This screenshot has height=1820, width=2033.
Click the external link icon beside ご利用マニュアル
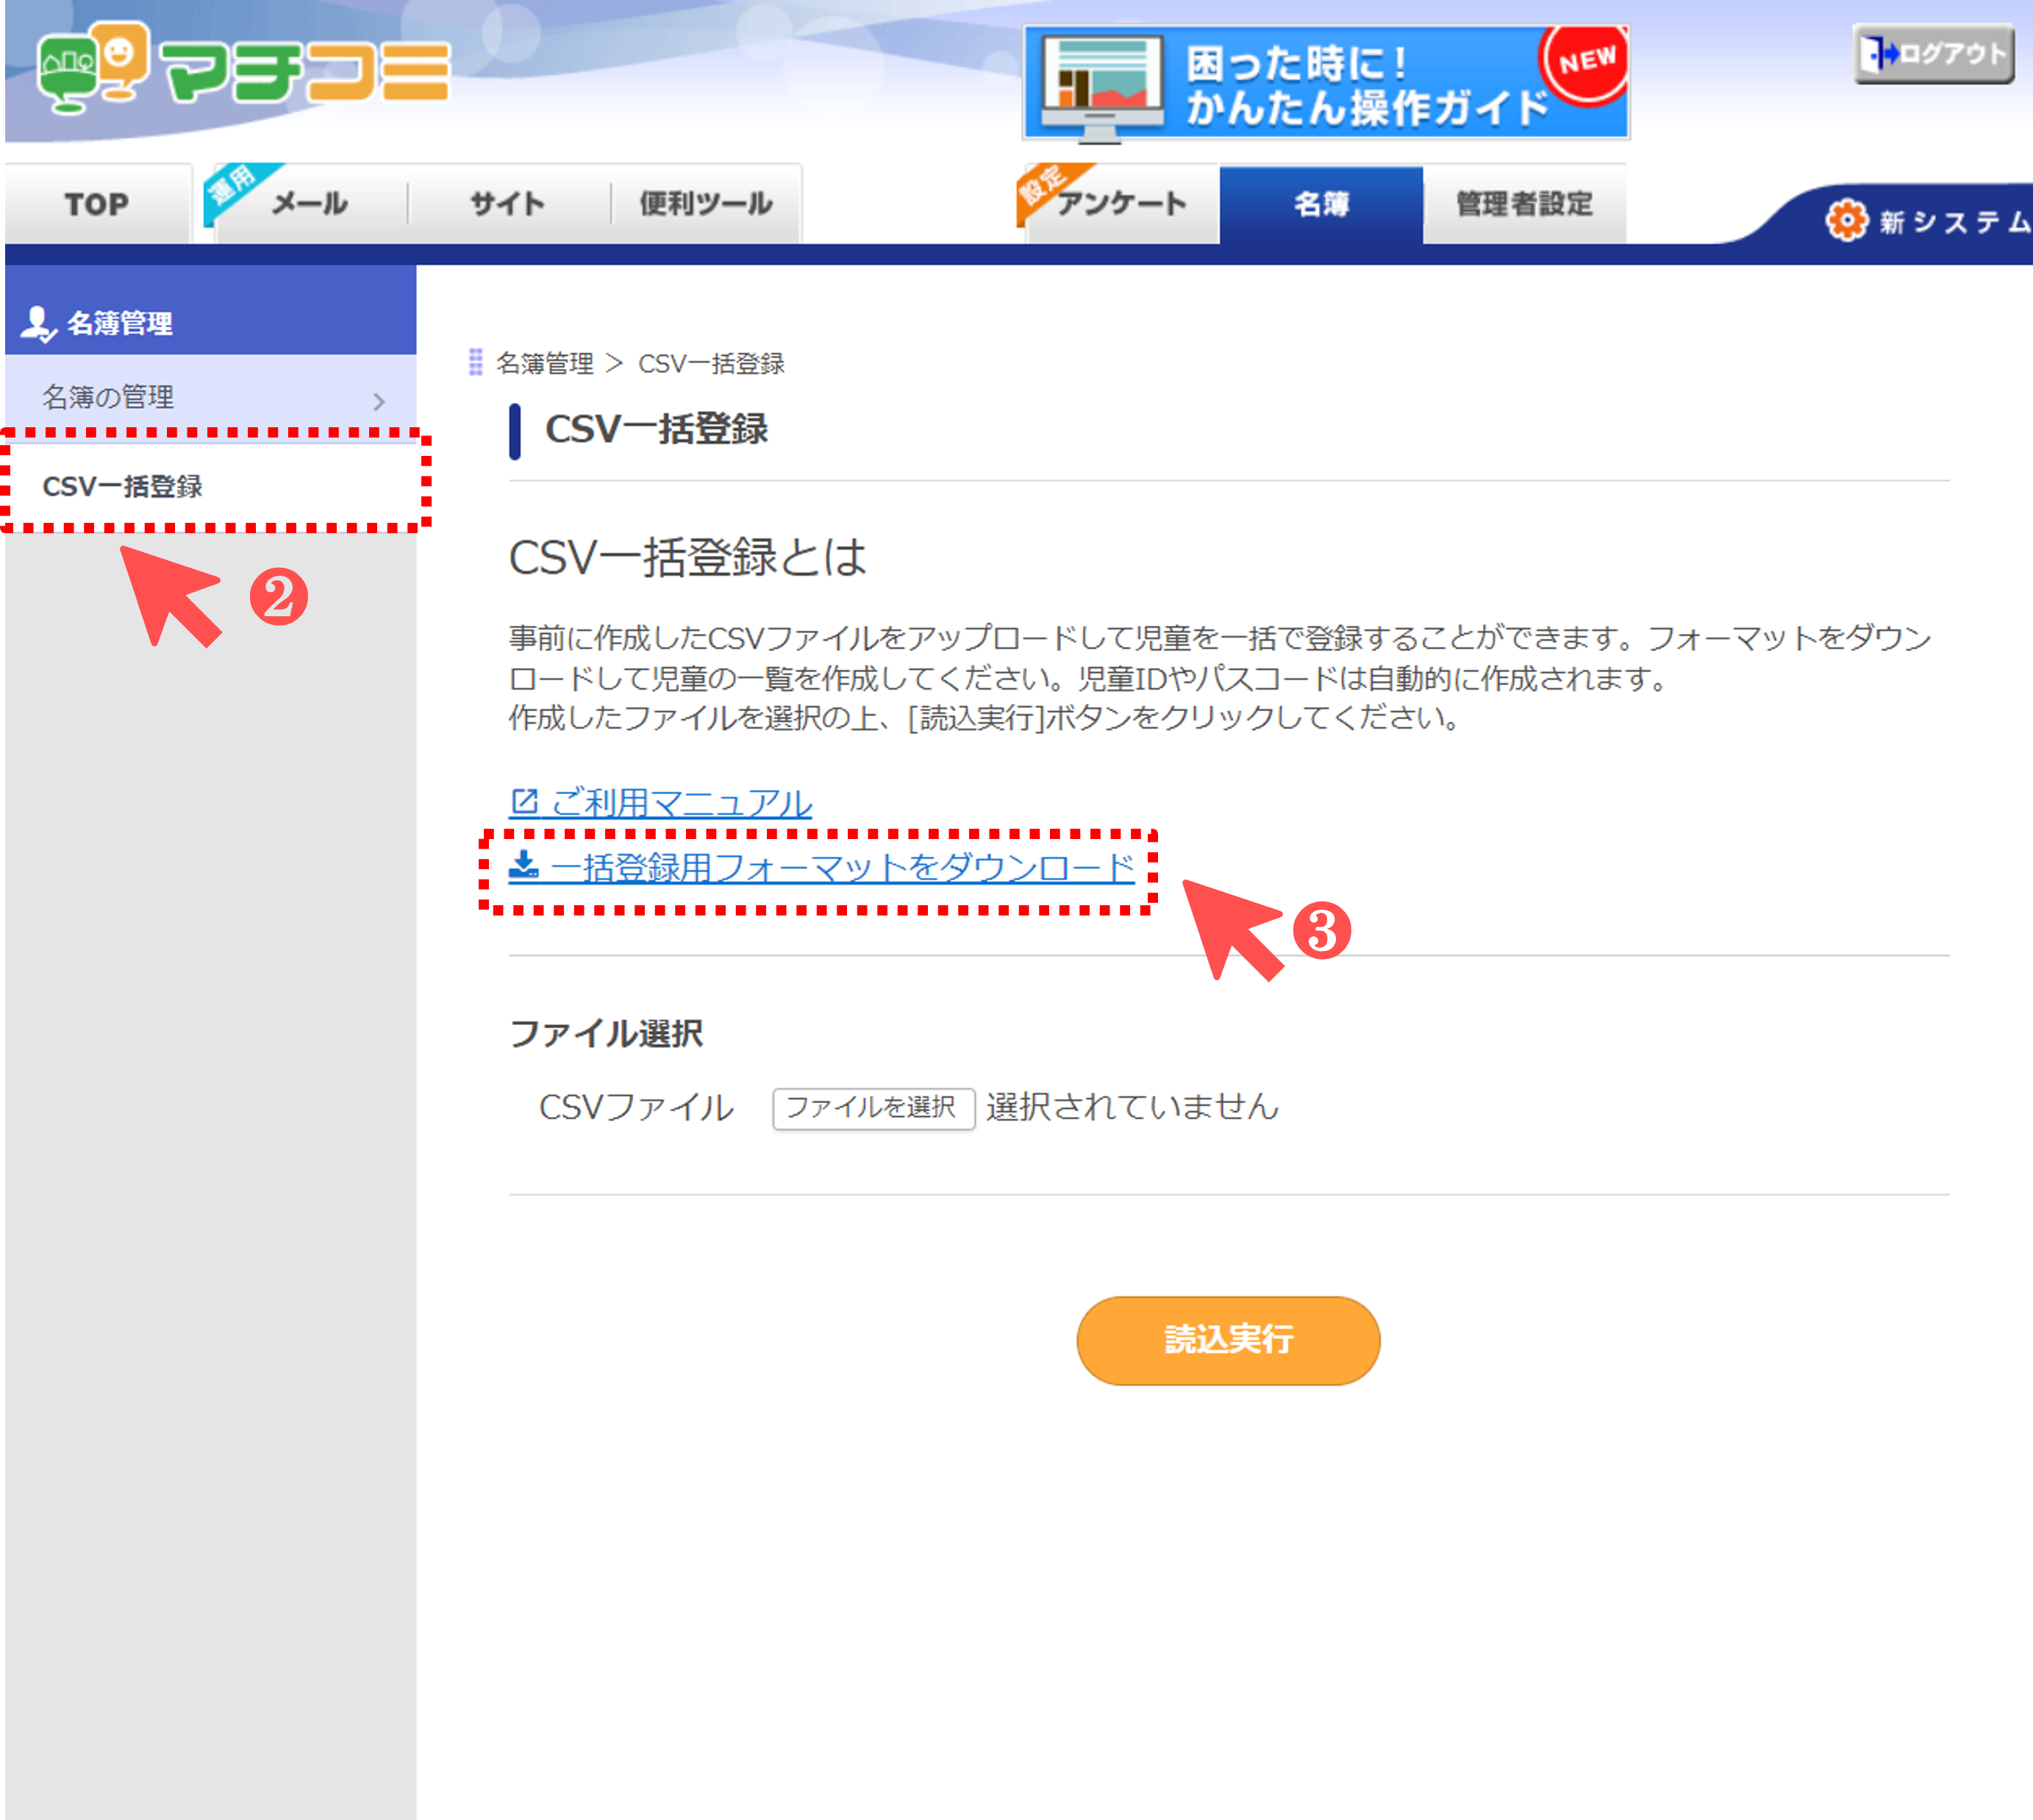pos(525,801)
